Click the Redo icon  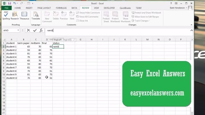tap(21, 3)
